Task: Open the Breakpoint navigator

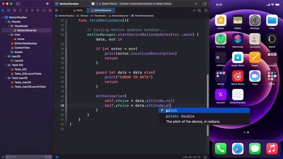Action: (44, 10)
